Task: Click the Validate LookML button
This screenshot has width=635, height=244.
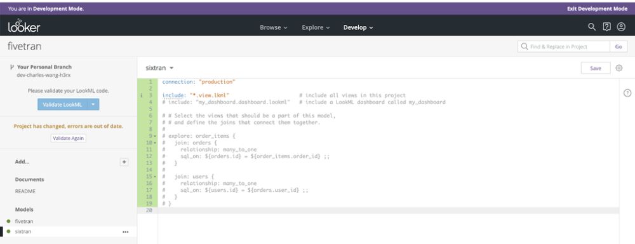Action: [x=62, y=104]
